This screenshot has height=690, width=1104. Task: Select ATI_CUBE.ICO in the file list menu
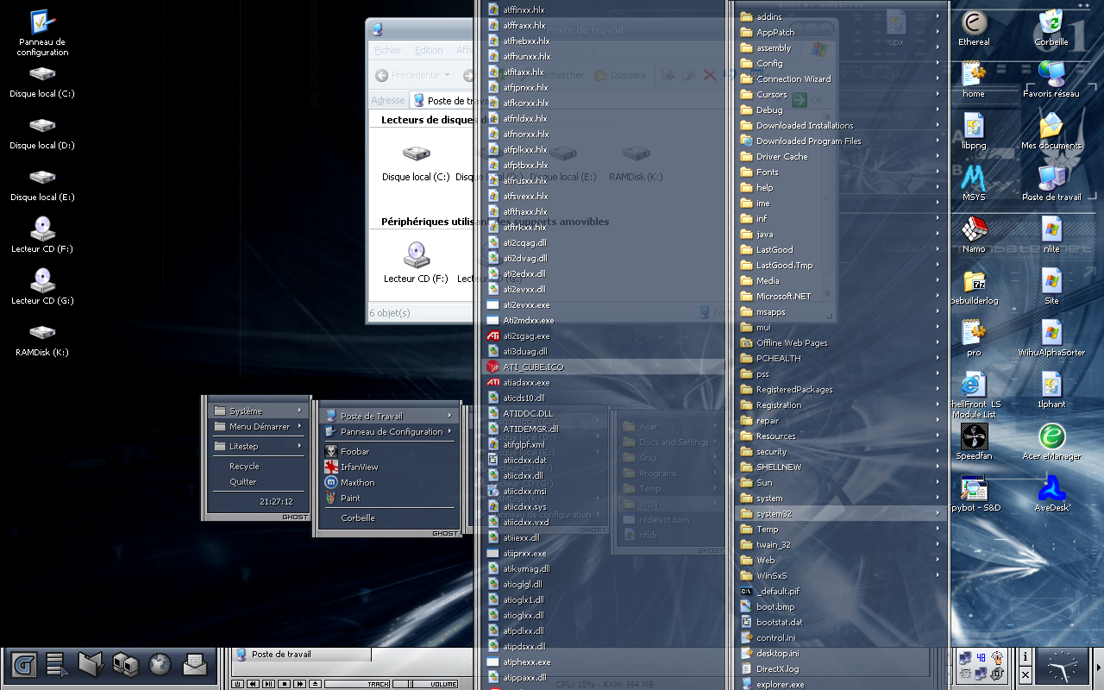(x=604, y=367)
